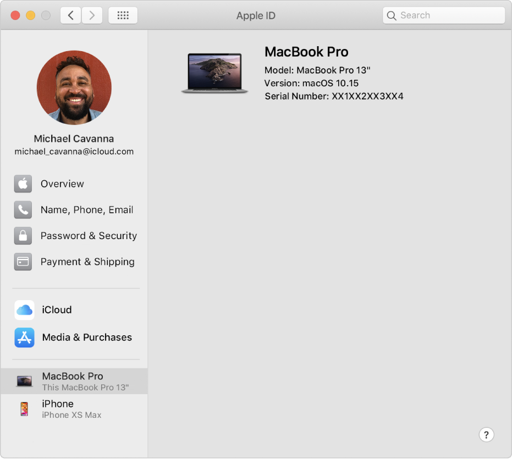Show all preferences grid button
The image size is (512, 459).
(123, 15)
